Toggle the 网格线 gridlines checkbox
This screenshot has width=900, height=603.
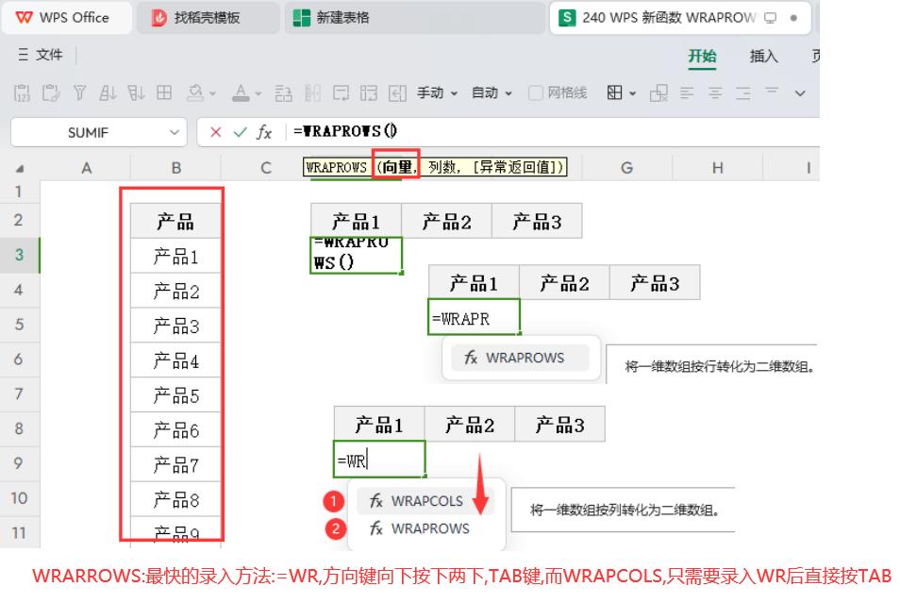point(535,92)
